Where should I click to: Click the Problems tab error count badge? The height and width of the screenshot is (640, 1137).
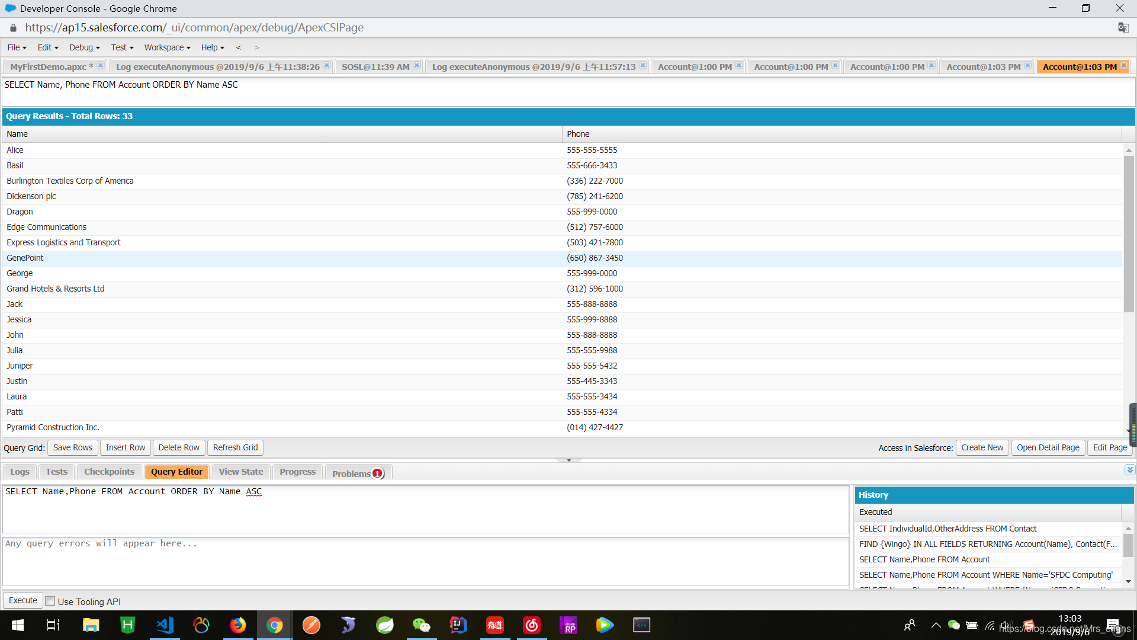point(377,473)
